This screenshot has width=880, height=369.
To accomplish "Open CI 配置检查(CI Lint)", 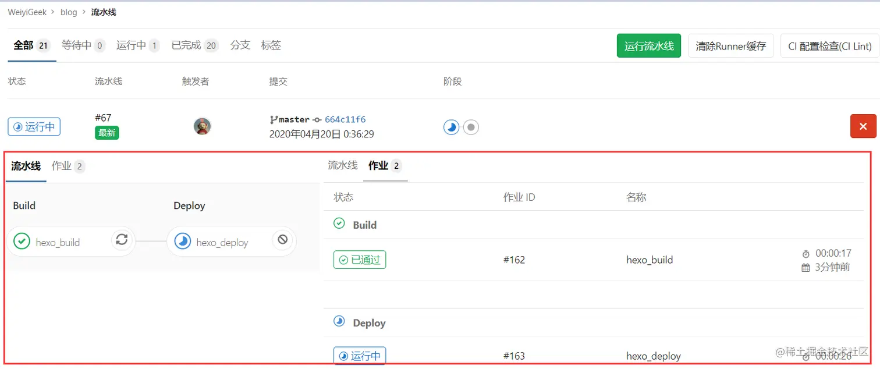I will click(830, 46).
